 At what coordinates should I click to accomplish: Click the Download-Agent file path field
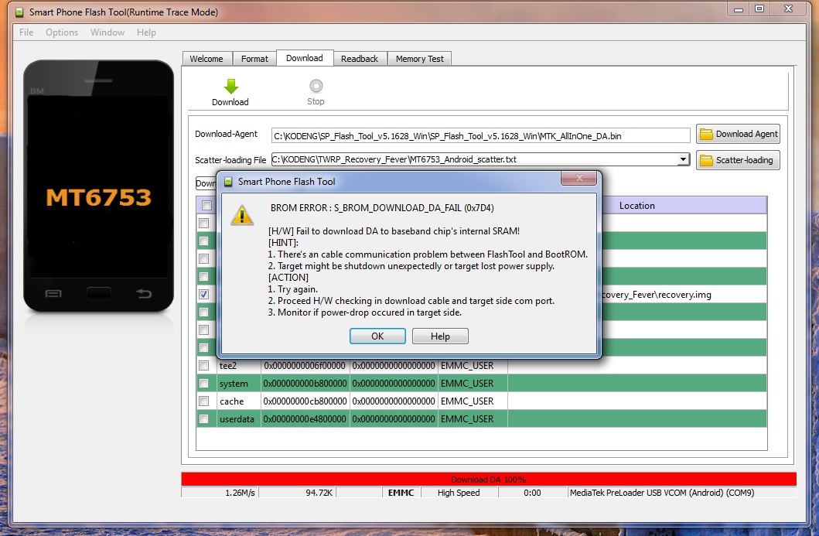[479, 135]
